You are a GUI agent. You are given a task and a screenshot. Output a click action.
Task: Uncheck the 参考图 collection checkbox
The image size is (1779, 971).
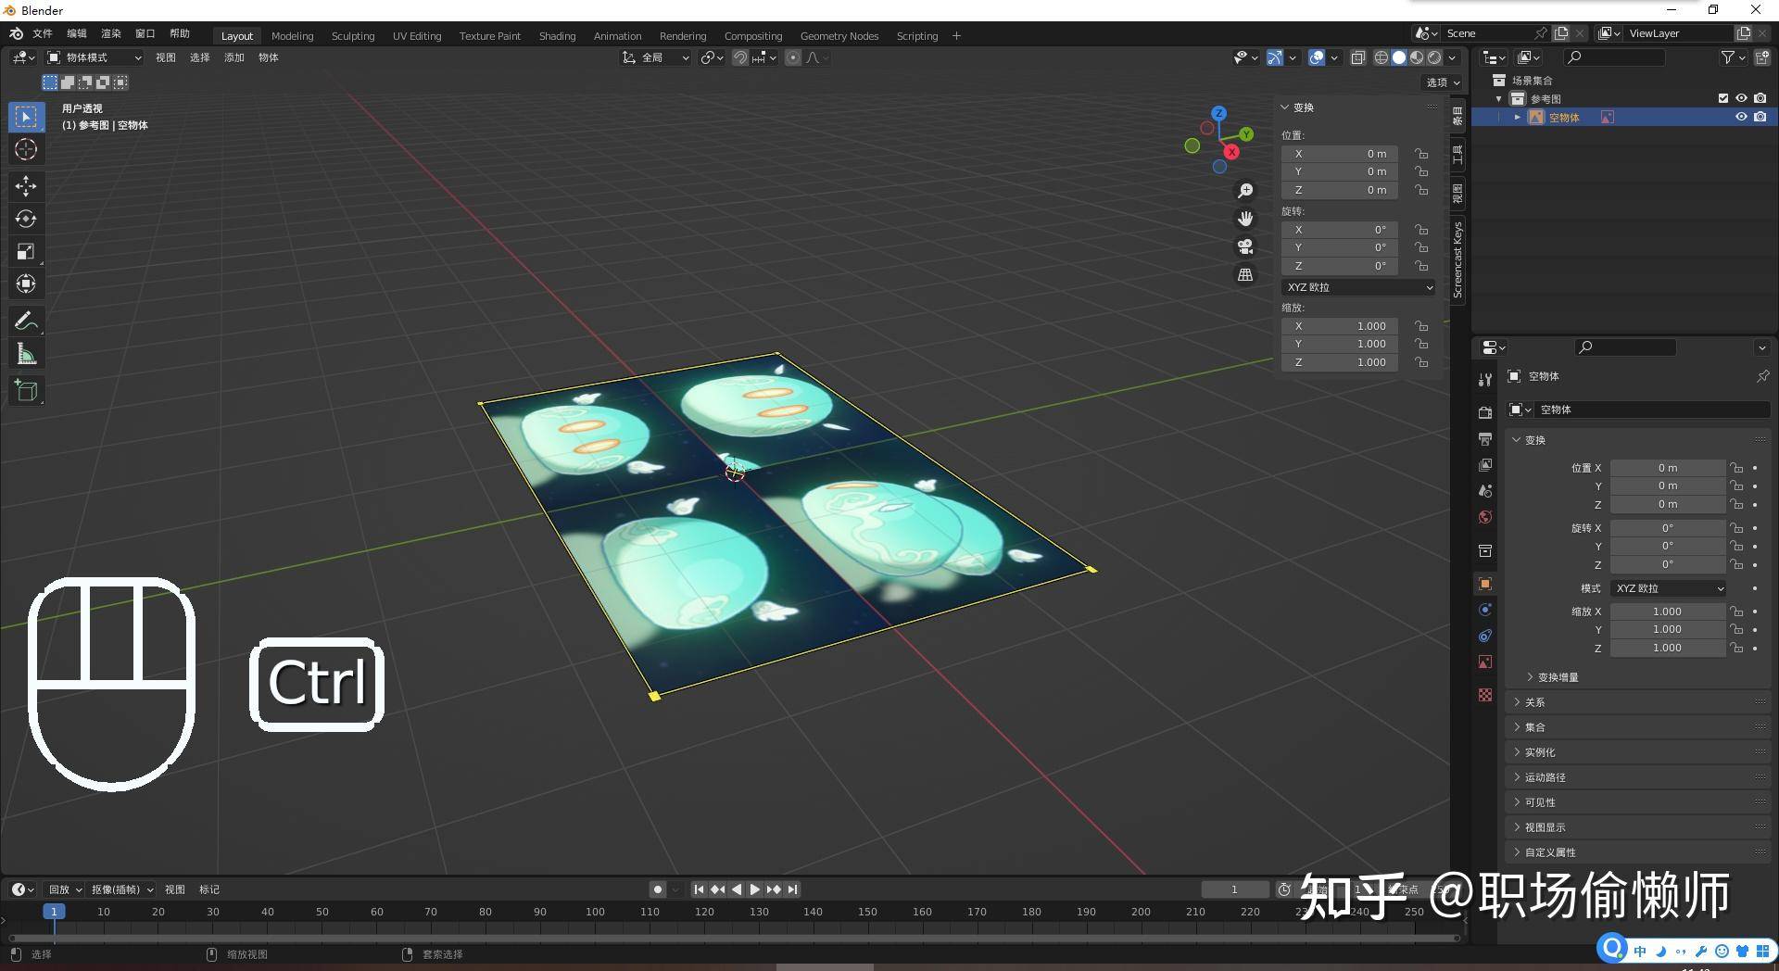pyautogui.click(x=1723, y=98)
